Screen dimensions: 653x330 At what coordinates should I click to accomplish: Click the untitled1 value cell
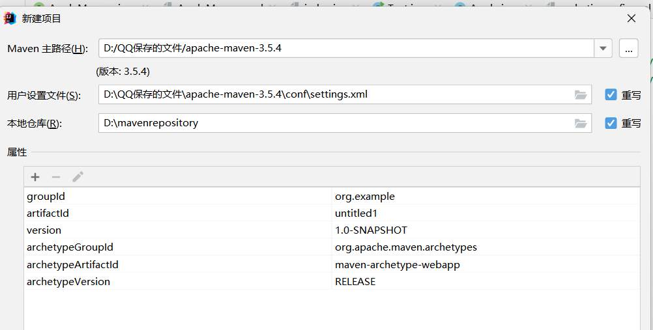[486, 213]
